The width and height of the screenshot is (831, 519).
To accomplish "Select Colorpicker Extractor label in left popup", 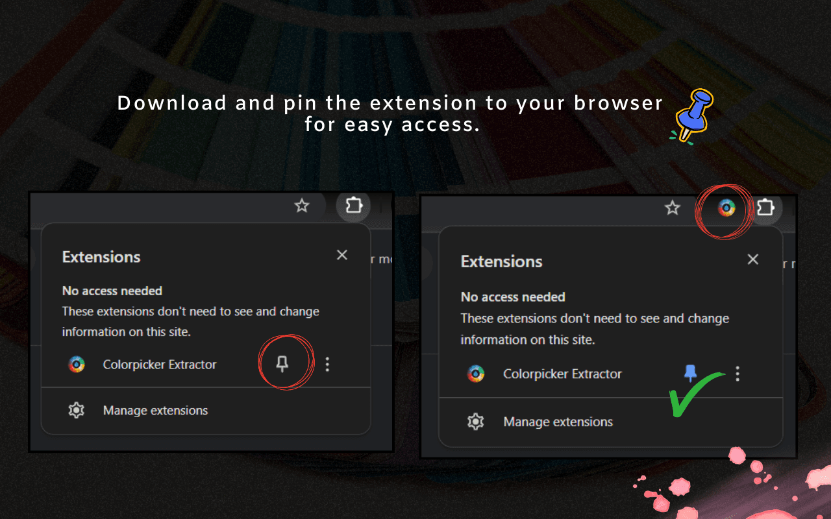I will coord(160,365).
